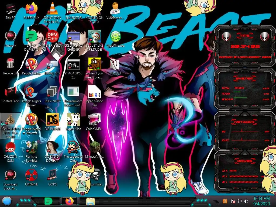Launch the Minecraft4Fr grass block icon
Viewport: 276px width, 207px height.
[x=94, y=150]
